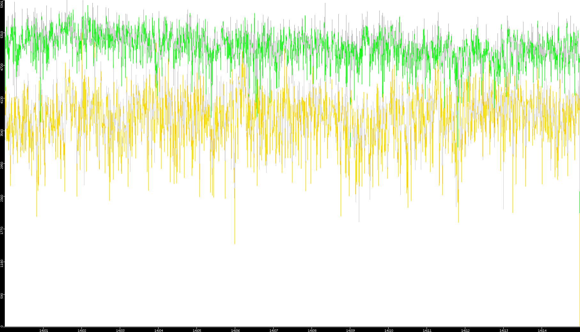Screen dimensions: 580x332
Task: Select the 5310 label on the vertical axis
Action: pyautogui.click(x=2, y=35)
